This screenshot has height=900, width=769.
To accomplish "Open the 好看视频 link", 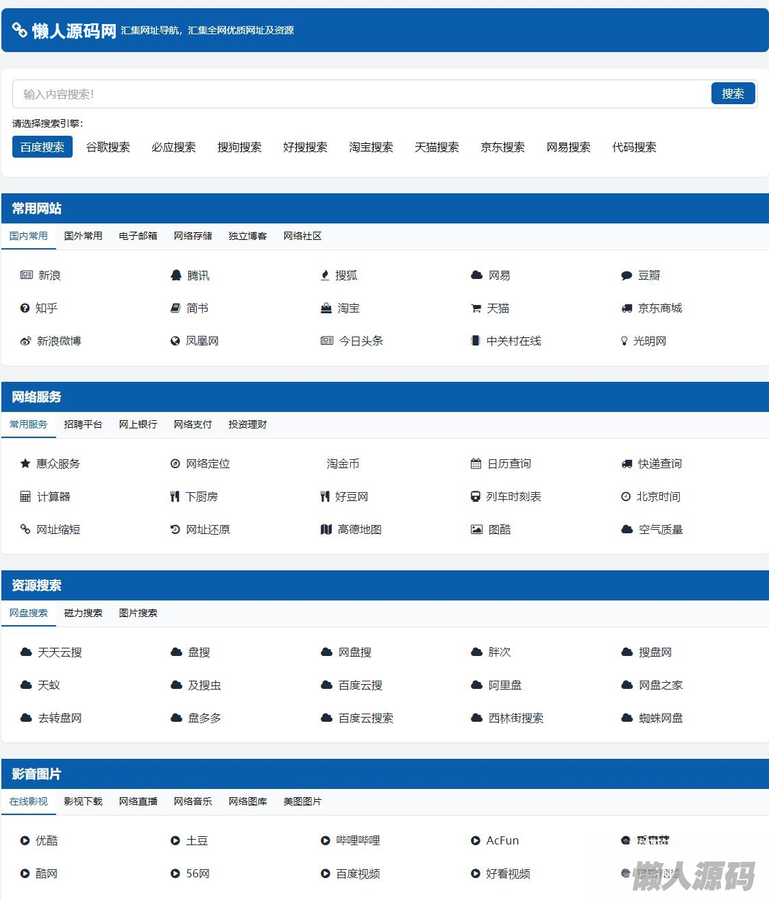I will coord(508,874).
